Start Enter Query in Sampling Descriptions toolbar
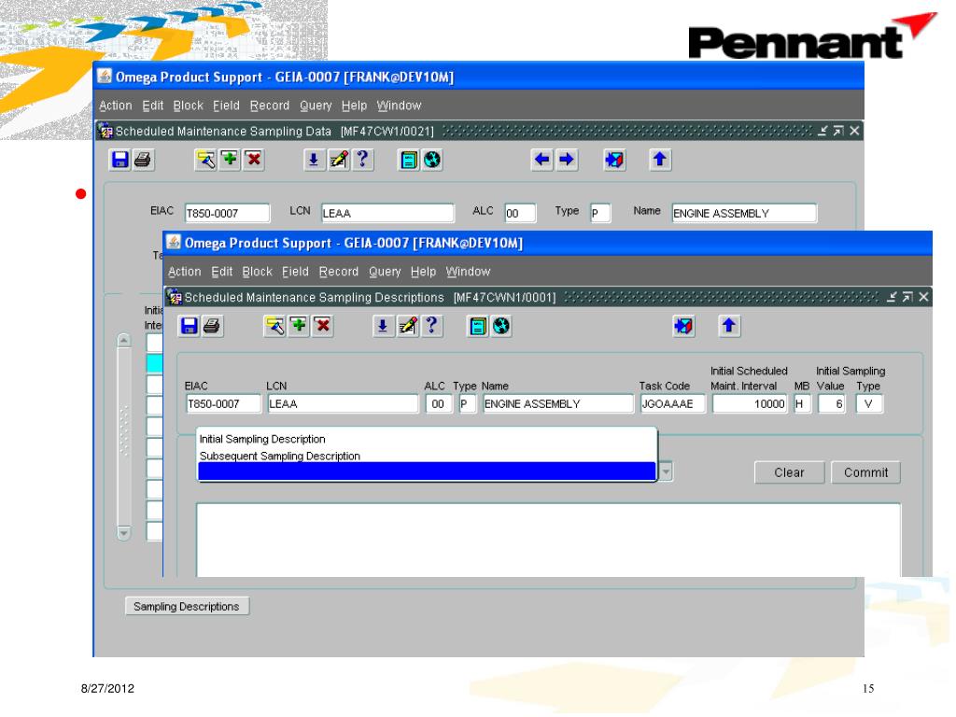This screenshot has width=956, height=717. coord(274,326)
